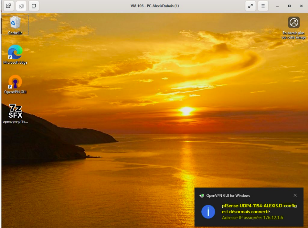The height and width of the screenshot is (228, 308).
Task: Close the VM 106 viewer window
Action: 301,6
